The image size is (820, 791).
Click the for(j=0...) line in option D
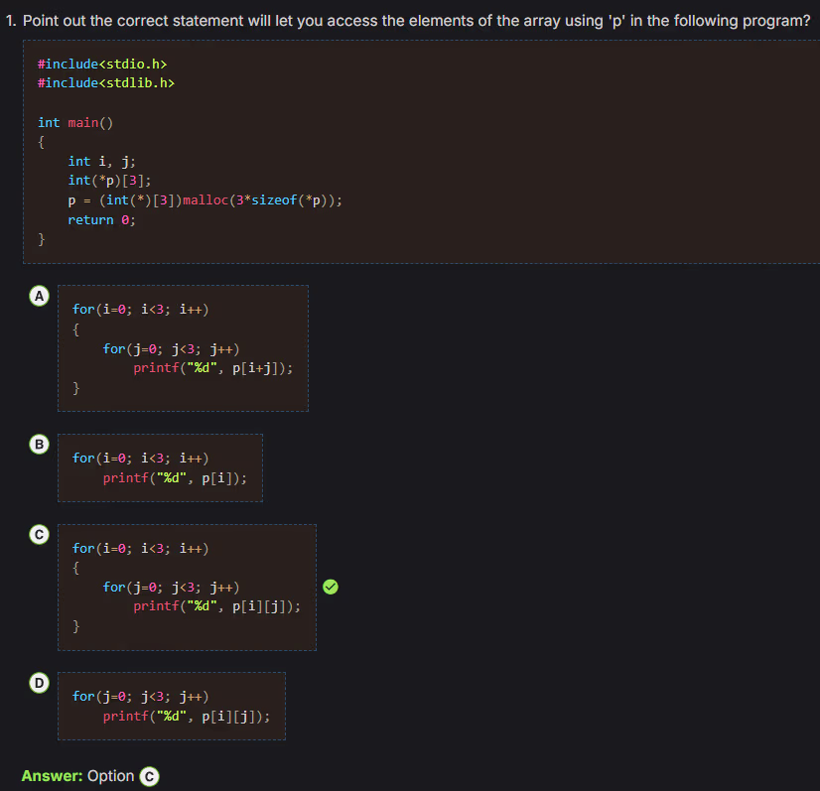coord(140,697)
